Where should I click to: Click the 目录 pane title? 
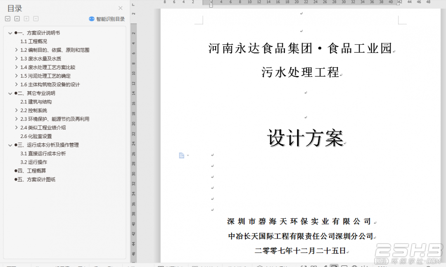pos(14,9)
